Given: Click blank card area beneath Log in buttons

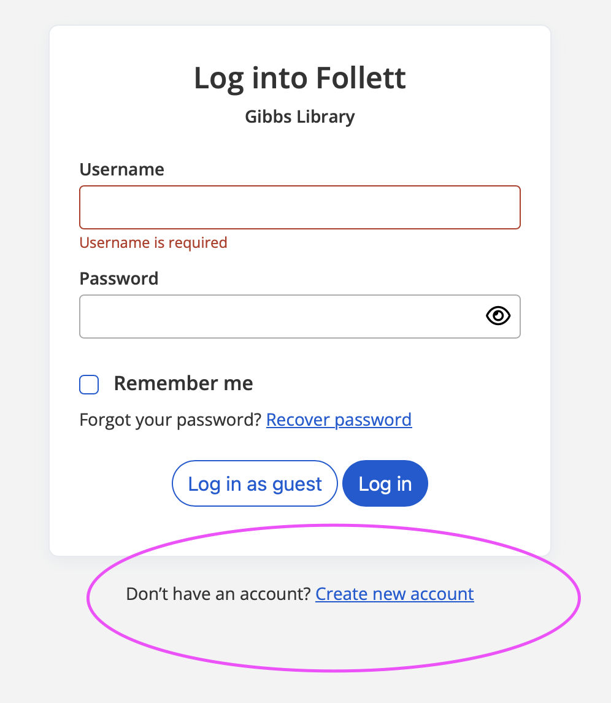Looking at the screenshot, I should [299, 531].
